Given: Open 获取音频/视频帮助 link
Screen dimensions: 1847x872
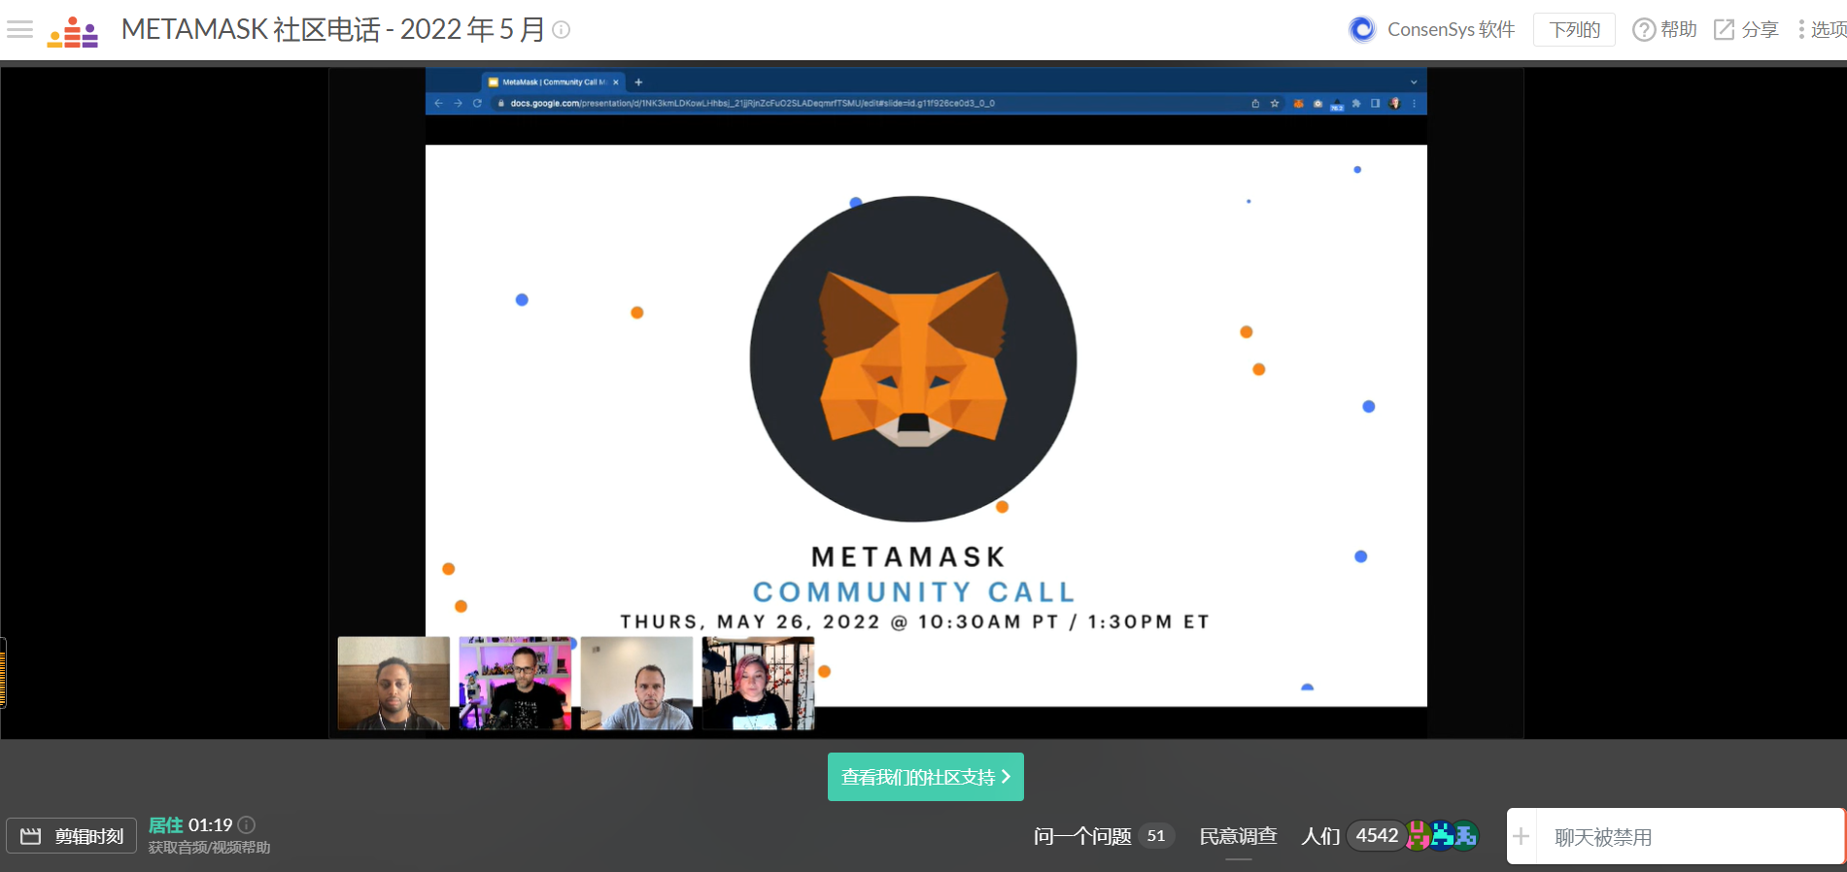Looking at the screenshot, I should pos(209,848).
